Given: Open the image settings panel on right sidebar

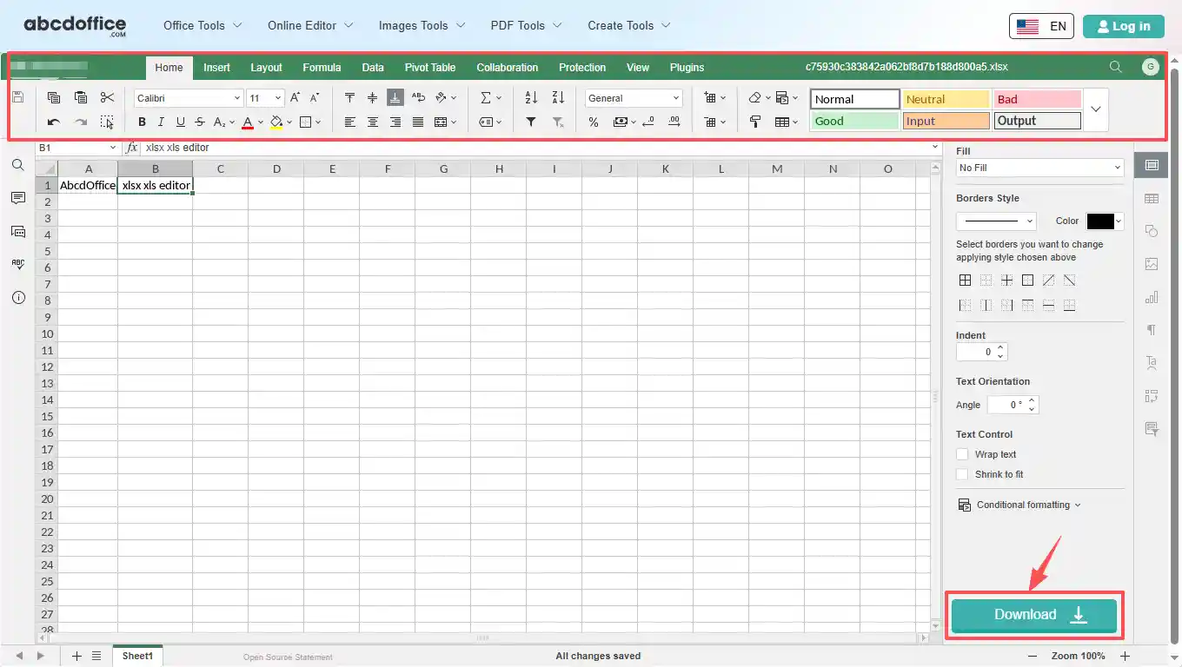Looking at the screenshot, I should [x=1152, y=264].
